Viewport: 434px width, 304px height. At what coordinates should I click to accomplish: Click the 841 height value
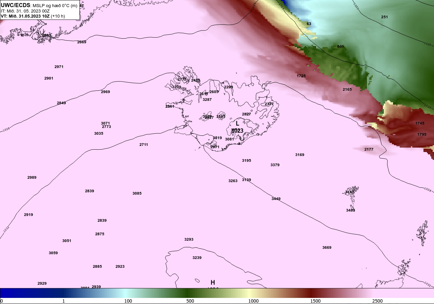pyautogui.click(x=340, y=46)
